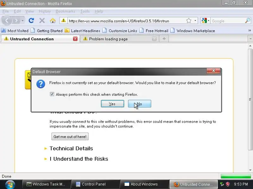Open the Latest Headlines feed bookmark
Viewport: 253px width, 189px height.
pyautogui.click(x=82, y=31)
